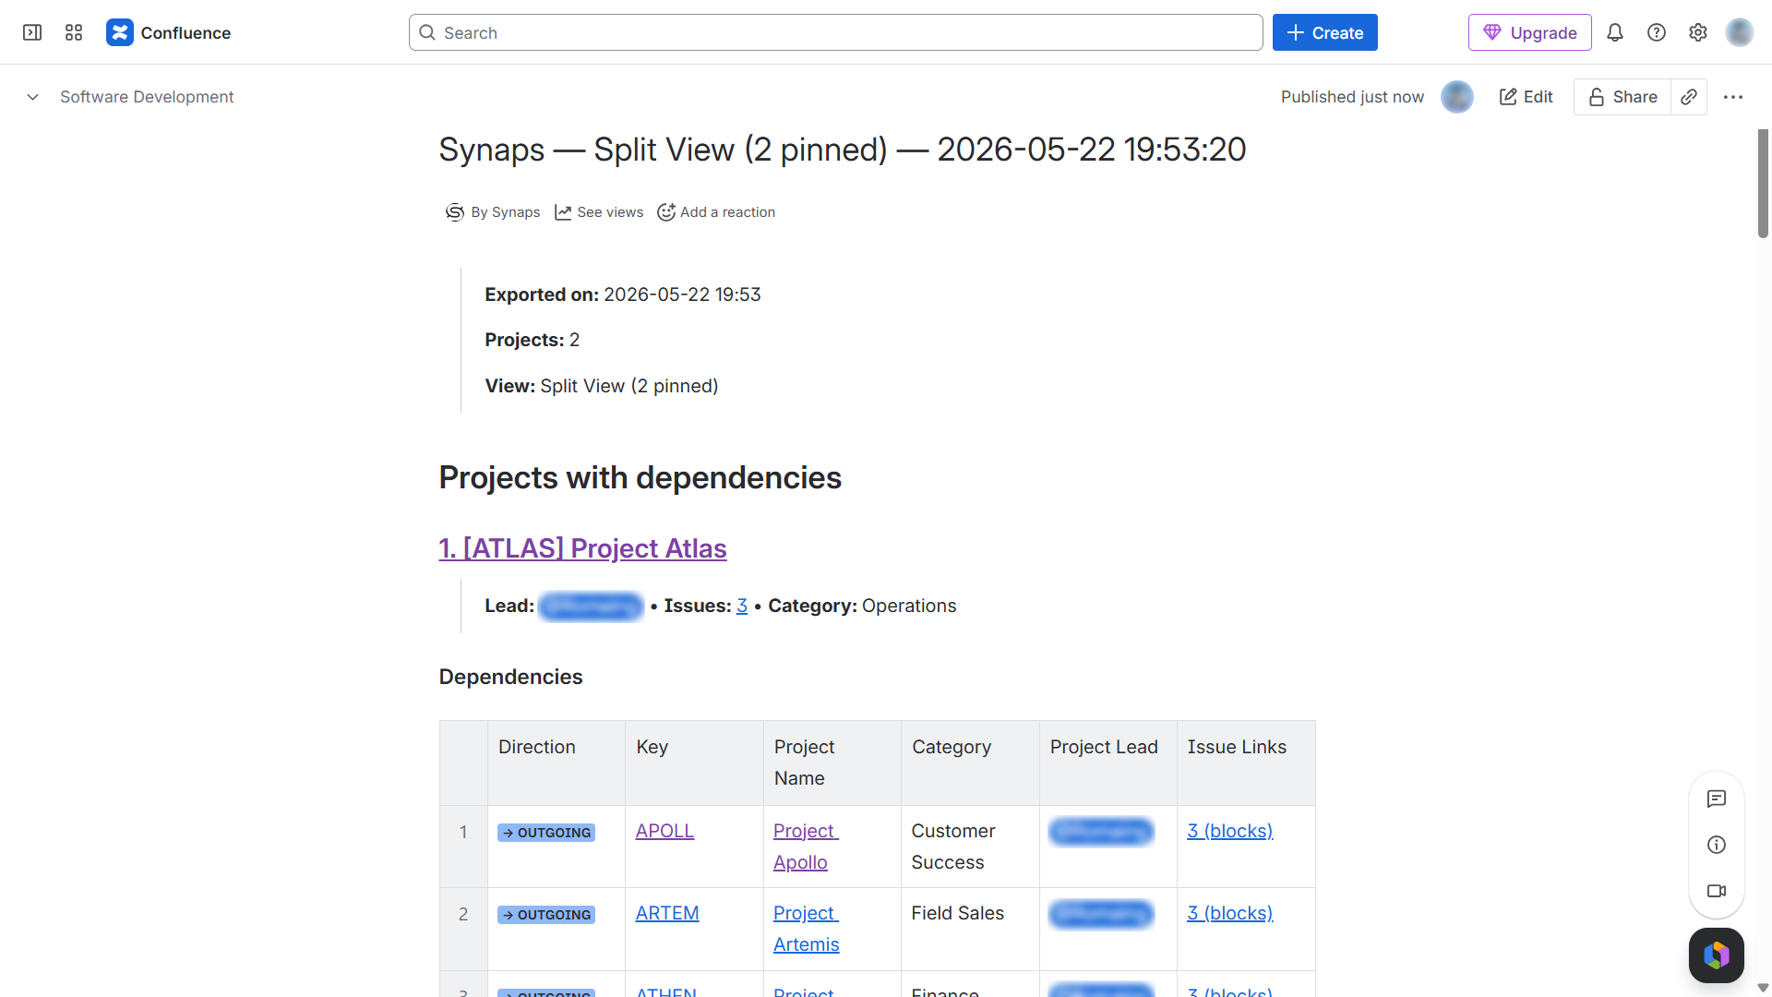This screenshot has height=997, width=1772.
Task: Click the project lead mention in ARTEM row
Action: tap(1101, 914)
